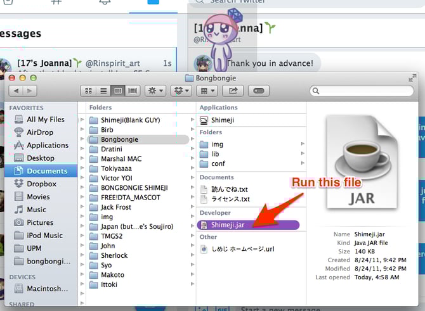This screenshot has height=311, width=425.
Task: Open the bongbongi... sidebar folder
Action: click(x=42, y=261)
